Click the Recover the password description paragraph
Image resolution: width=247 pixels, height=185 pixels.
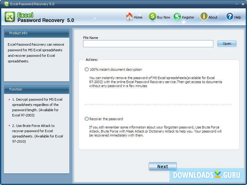tap(155, 131)
